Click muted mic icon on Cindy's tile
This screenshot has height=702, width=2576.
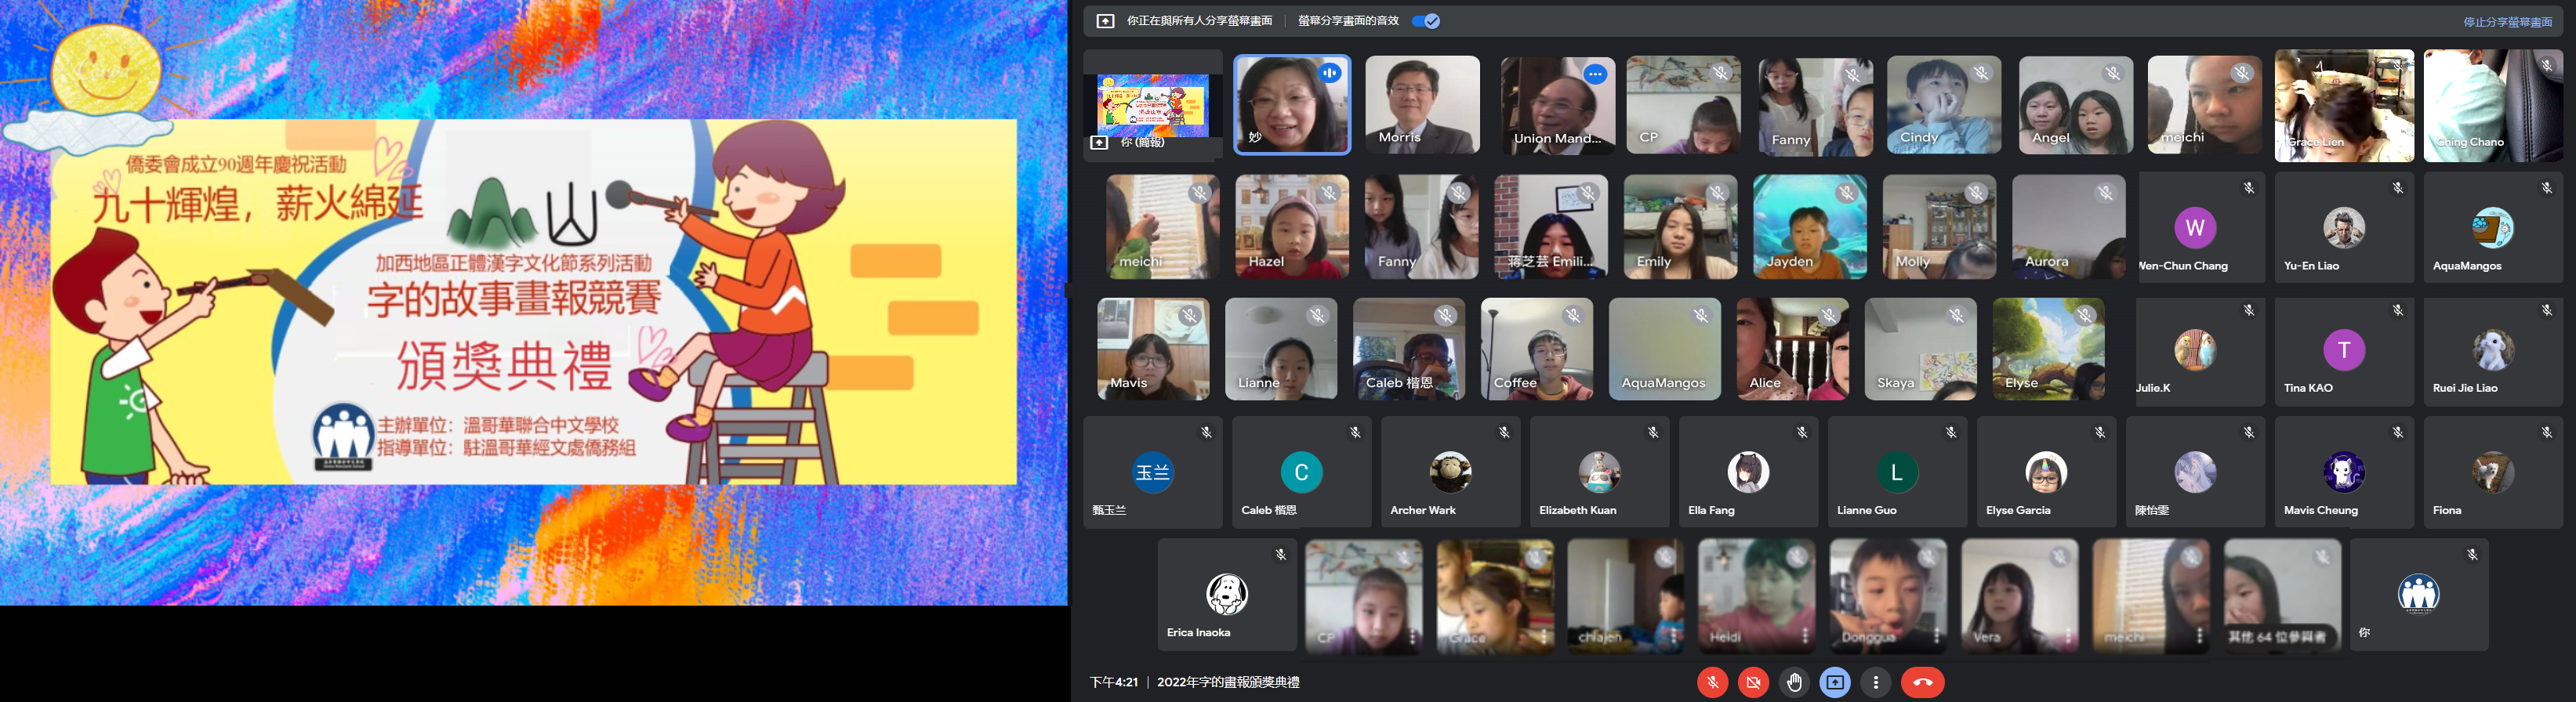click(x=1981, y=73)
